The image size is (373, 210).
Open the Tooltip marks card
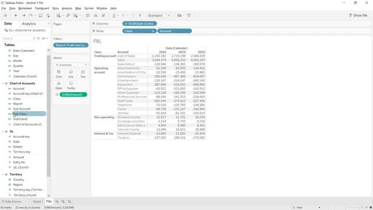[x=71, y=86]
